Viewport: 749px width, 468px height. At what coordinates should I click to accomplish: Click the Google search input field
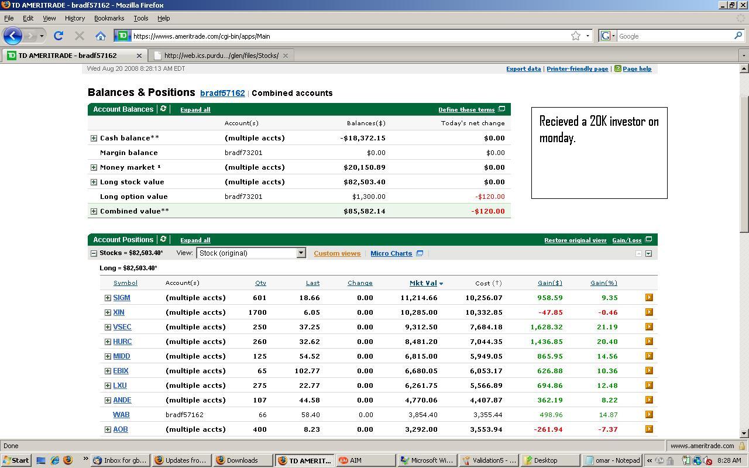tap(674, 36)
